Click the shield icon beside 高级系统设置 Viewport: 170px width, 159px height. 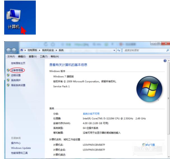point(8,85)
